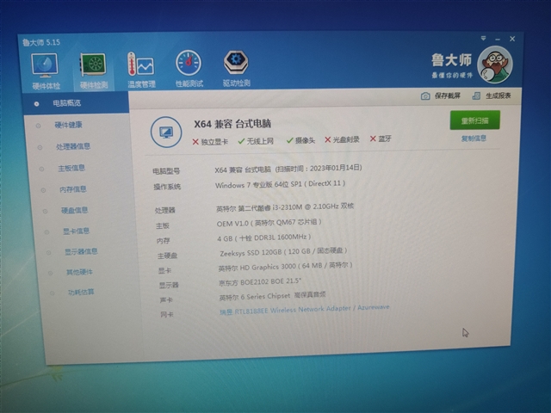Open the title bar dropdown menu arrow
Screen dimensions: 551x413
pos(484,38)
